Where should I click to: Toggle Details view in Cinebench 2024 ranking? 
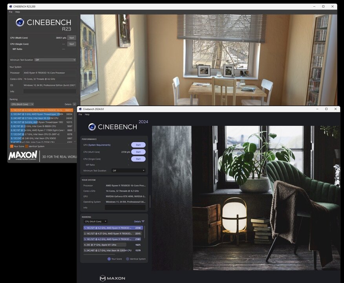tap(137, 221)
